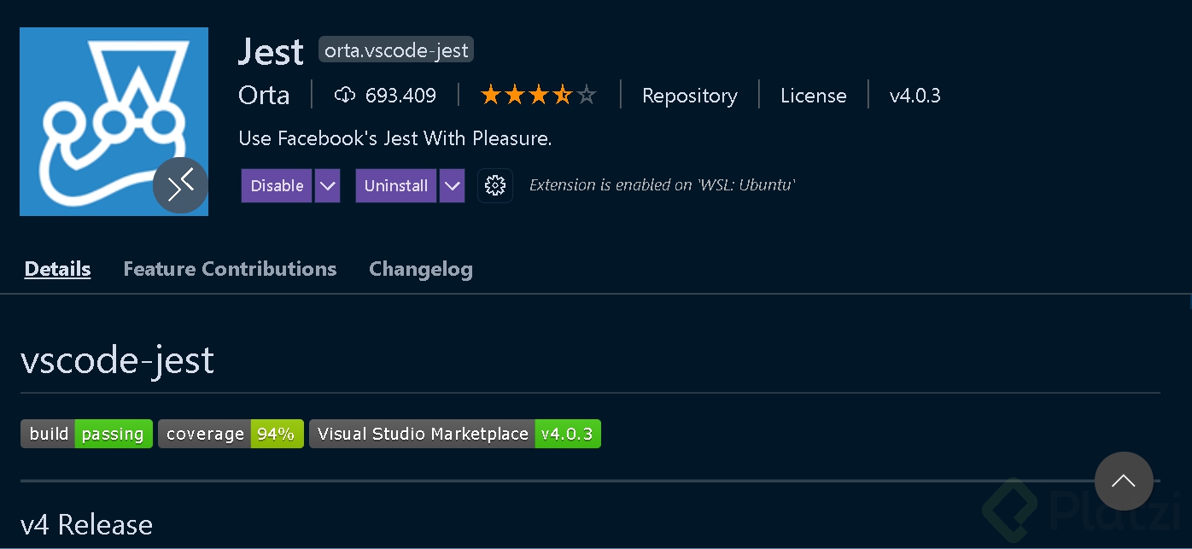The width and height of the screenshot is (1192, 549).
Task: Click the download count cloud icon
Action: (344, 96)
